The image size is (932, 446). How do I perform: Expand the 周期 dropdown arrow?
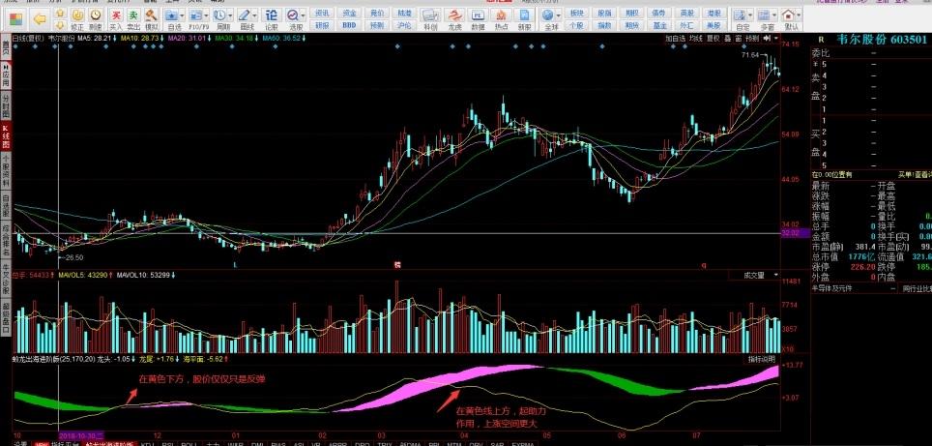(231, 15)
